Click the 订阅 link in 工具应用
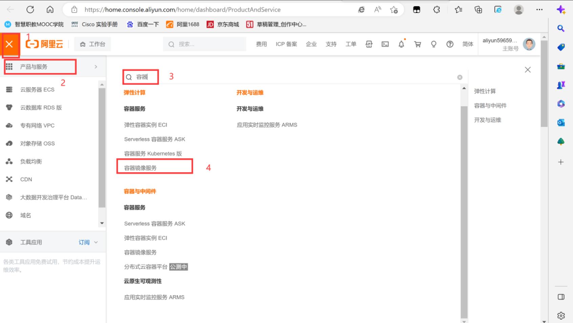The image size is (573, 323). [84, 242]
